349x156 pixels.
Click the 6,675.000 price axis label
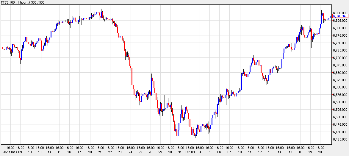point(340,65)
